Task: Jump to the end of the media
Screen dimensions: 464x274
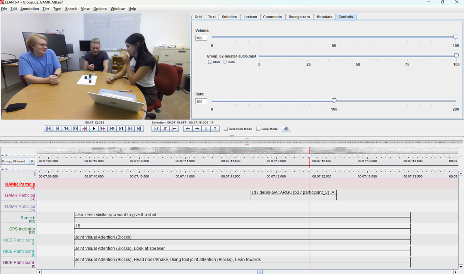Action: click(139, 128)
